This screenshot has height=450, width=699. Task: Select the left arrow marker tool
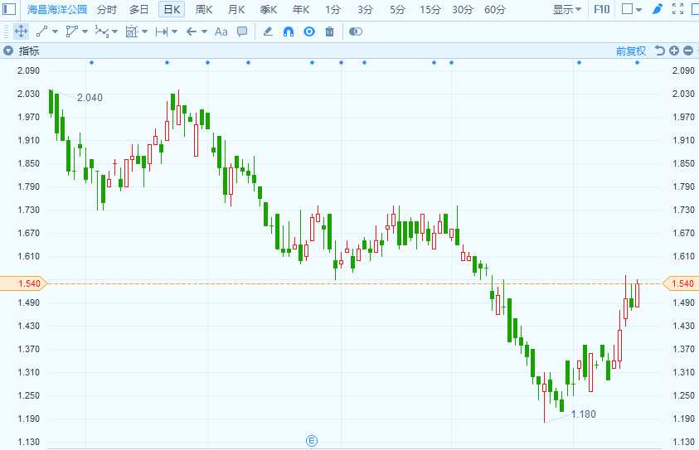point(192,31)
